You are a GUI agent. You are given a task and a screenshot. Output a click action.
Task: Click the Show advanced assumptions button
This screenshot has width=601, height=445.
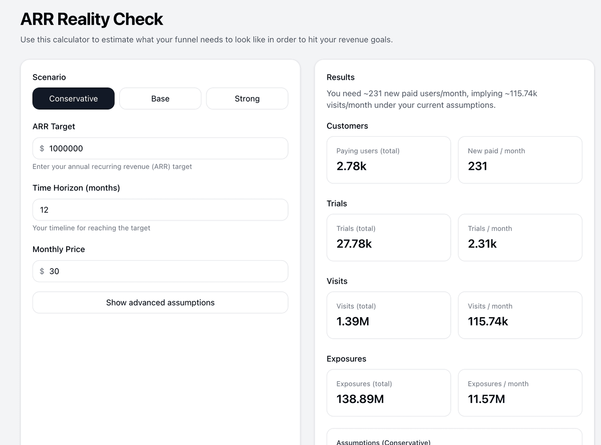pos(160,302)
